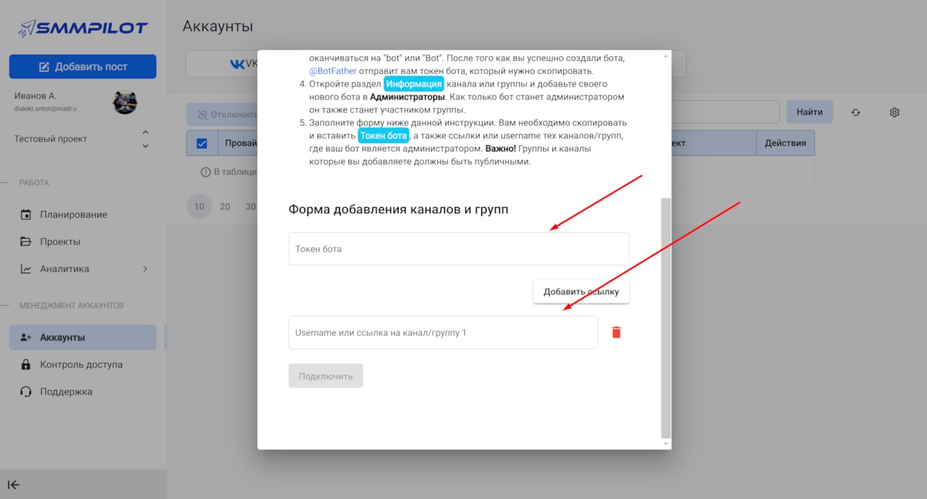Open the table settings gear icon
Viewport: 927px width, 499px height.
point(895,112)
